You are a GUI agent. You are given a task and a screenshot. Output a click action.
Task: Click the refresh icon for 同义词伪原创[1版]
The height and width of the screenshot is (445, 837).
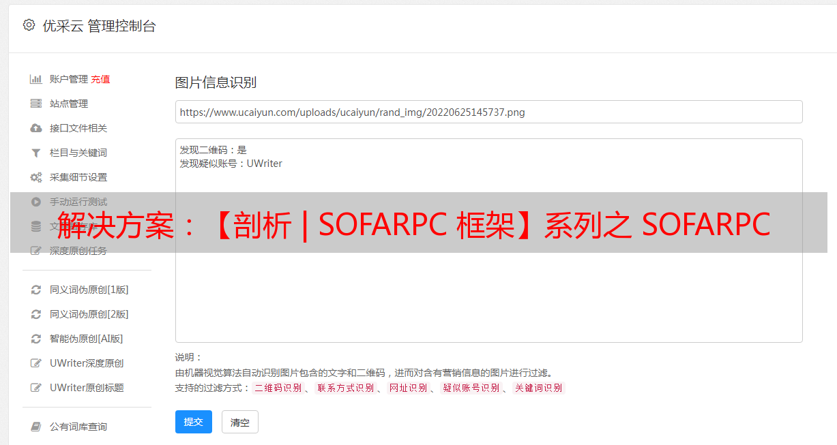[x=36, y=290]
